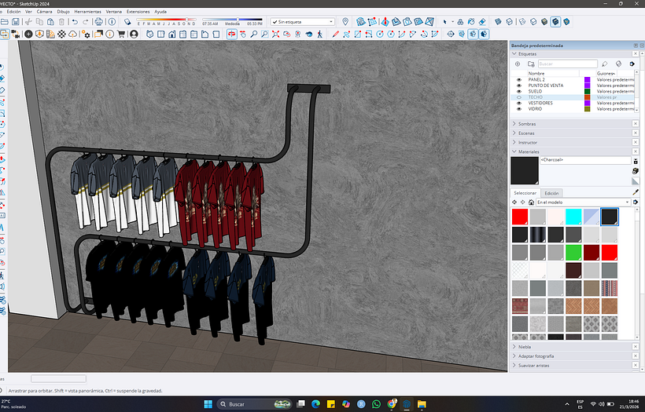
Task: Select the Zoom magnifier tool
Action: [254, 34]
